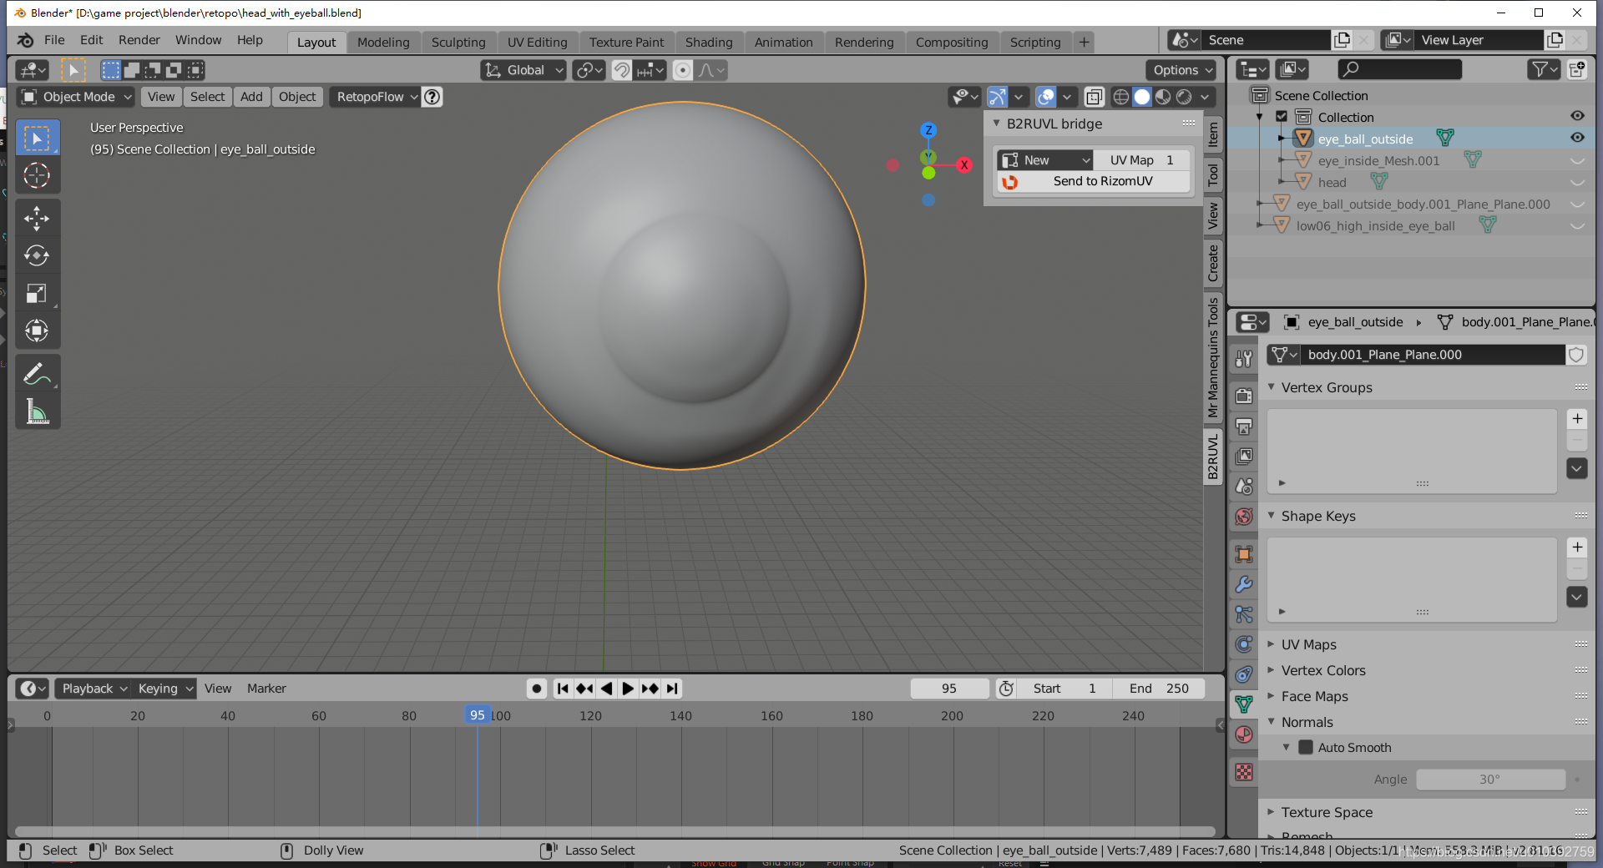1603x868 pixels.
Task: Open the timeline Marker menu
Action: [x=266, y=689]
